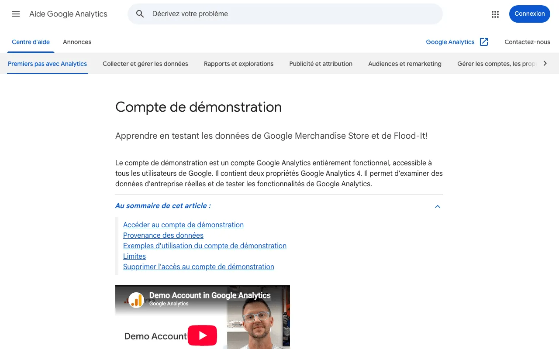
Task: Select Gérer les comptes category tab
Action: click(496, 64)
